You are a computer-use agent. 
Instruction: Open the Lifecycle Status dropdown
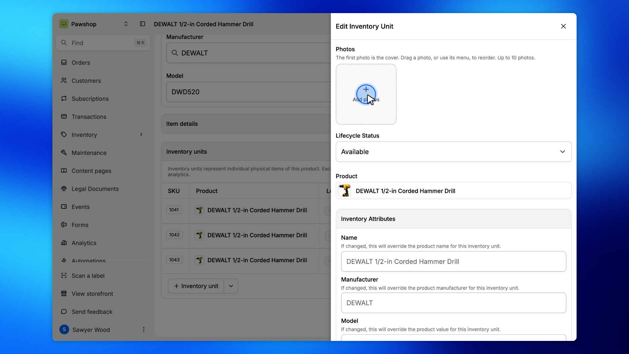(453, 152)
